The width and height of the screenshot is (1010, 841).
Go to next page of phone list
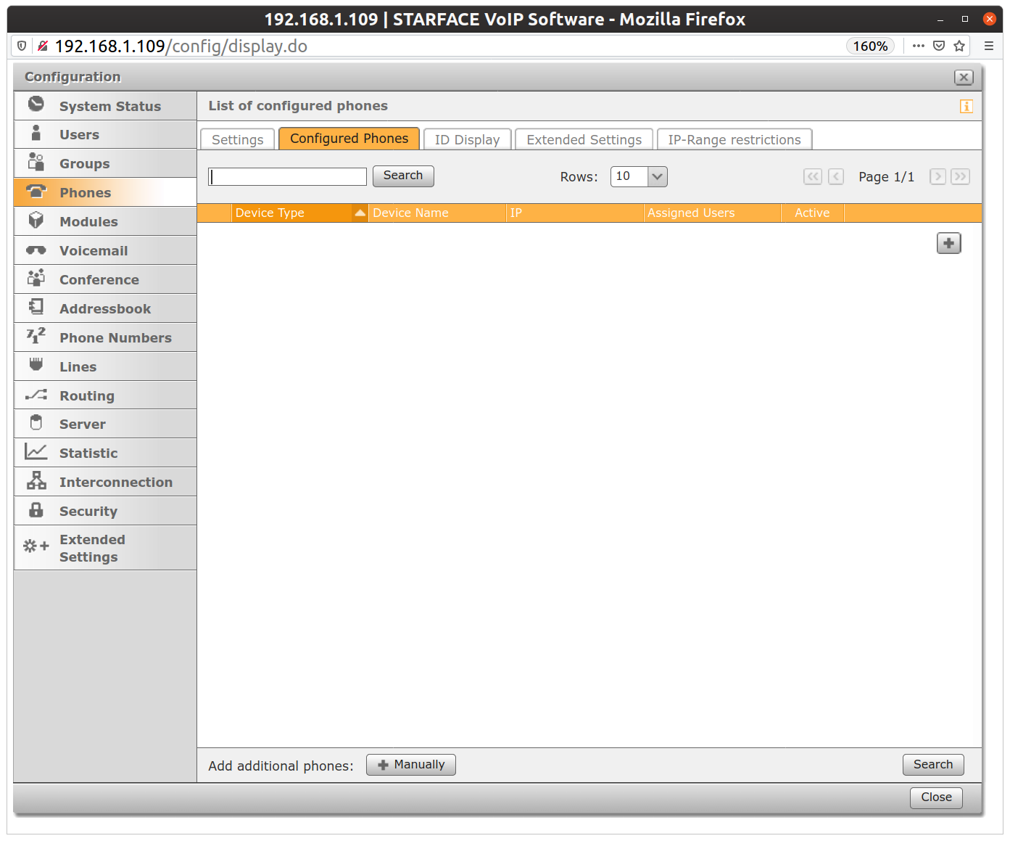pyautogui.click(x=937, y=176)
